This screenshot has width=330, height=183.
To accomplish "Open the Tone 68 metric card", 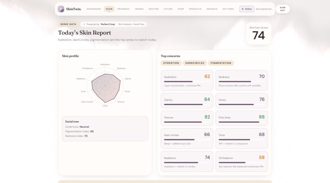I will click(242, 138).
